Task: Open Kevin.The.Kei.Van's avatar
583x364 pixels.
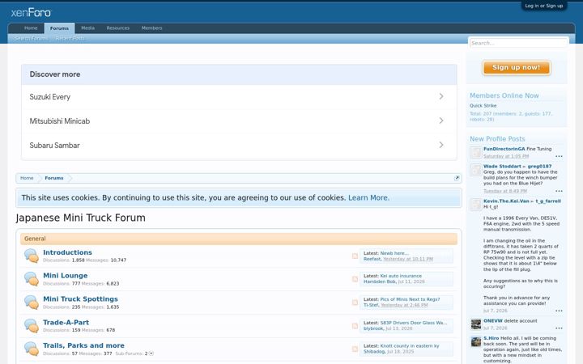Action: [475, 205]
